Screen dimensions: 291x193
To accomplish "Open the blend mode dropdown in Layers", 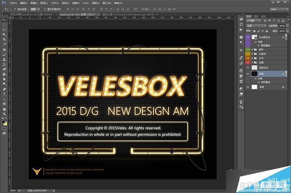I will 256,26.
